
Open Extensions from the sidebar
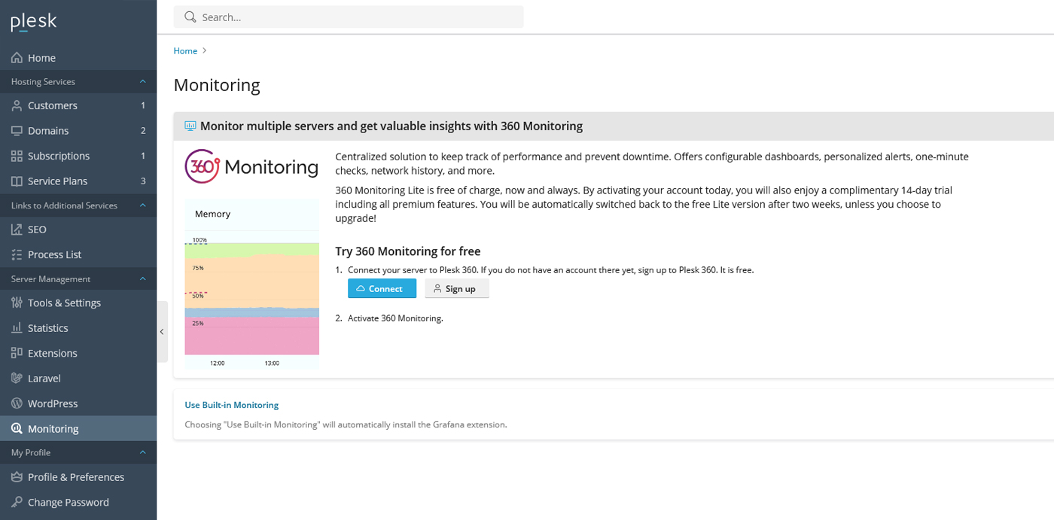click(52, 352)
